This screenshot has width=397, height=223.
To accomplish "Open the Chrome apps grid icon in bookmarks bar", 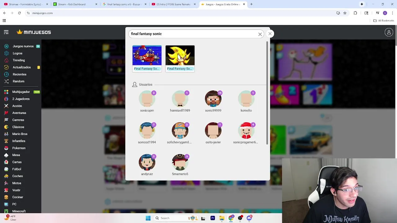I will [4, 21].
